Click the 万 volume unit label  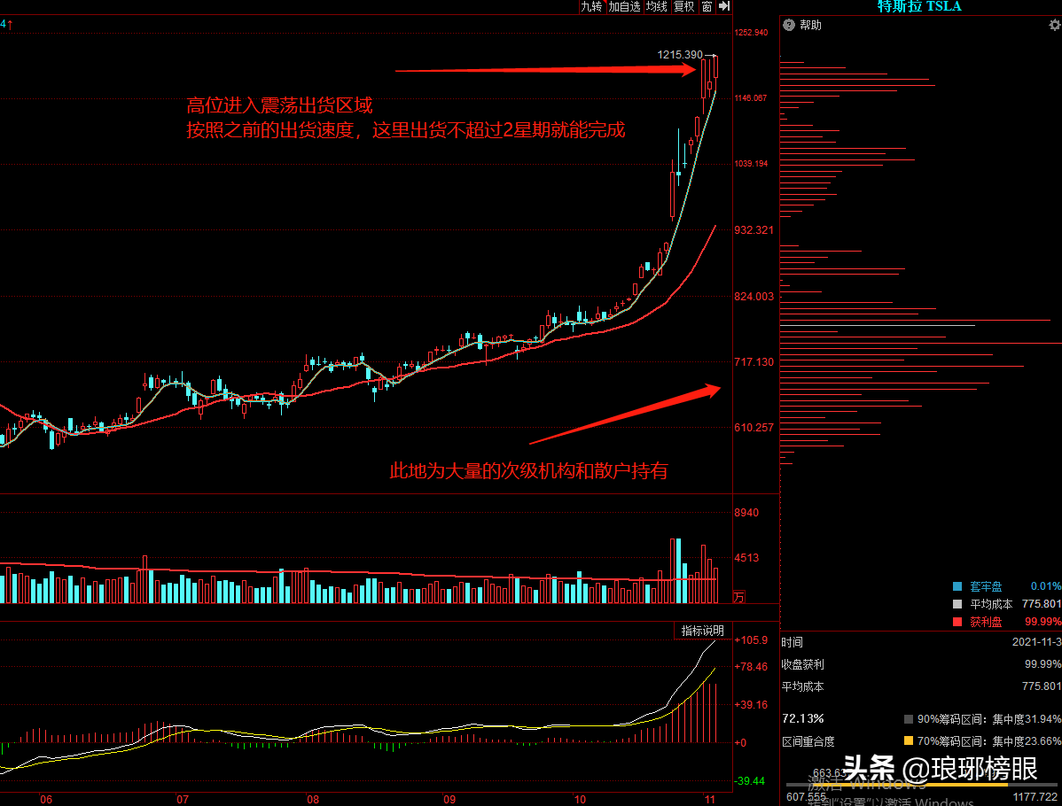pyautogui.click(x=739, y=596)
